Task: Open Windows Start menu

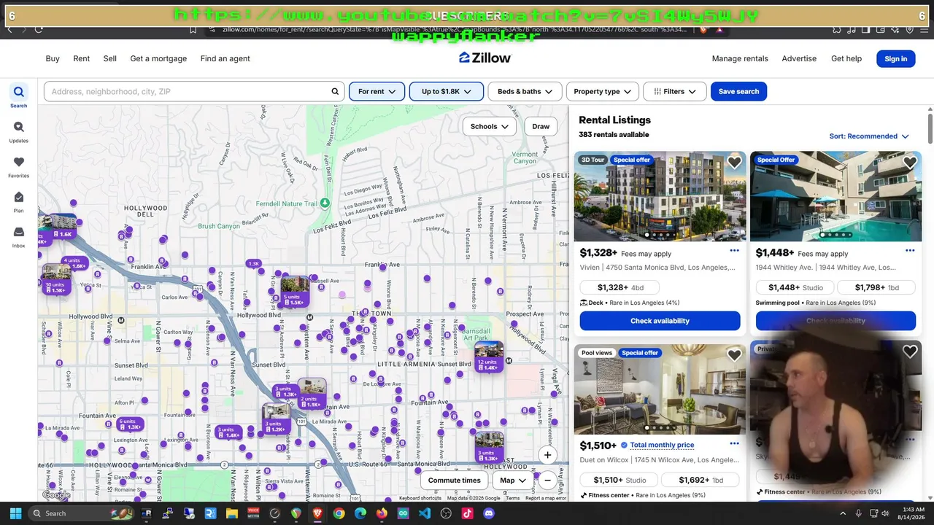Action: click(15, 513)
